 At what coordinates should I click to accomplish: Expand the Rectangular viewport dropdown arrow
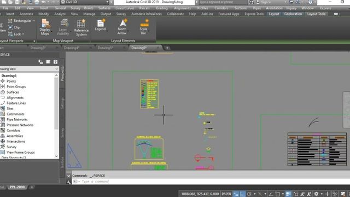point(34,21)
